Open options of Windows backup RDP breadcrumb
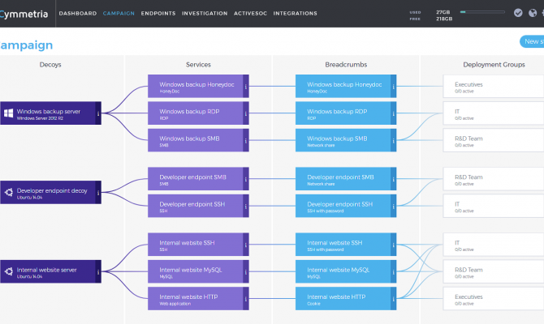Screen dimensions: 544x324 [x=394, y=113]
